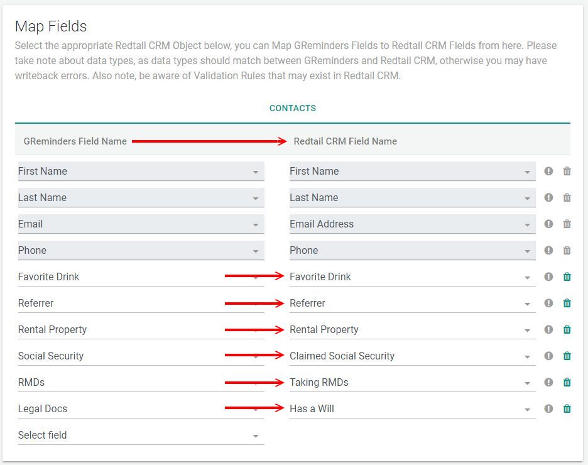The width and height of the screenshot is (588, 465).
Task: Switch to the CONTACTS tab
Action: click(293, 108)
